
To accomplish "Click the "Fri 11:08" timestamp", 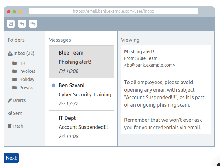I will [x=69, y=137].
